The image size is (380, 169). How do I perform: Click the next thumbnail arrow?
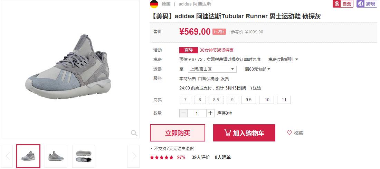[x=134, y=156]
